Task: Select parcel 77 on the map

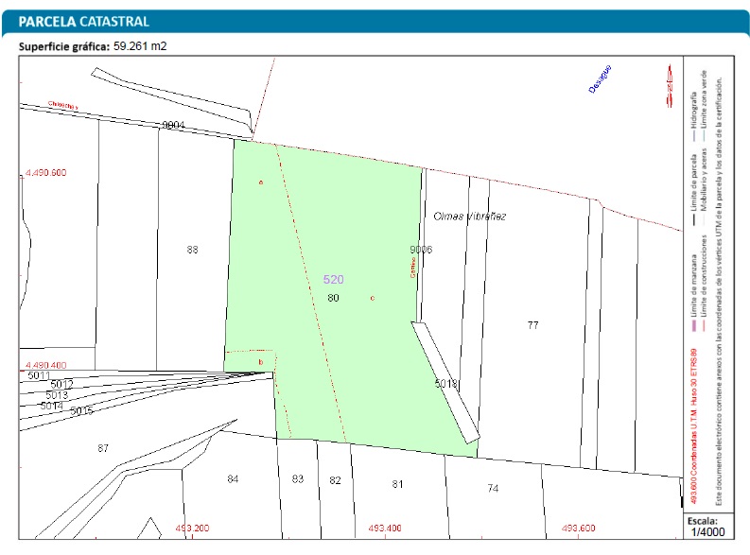Action: pos(532,324)
